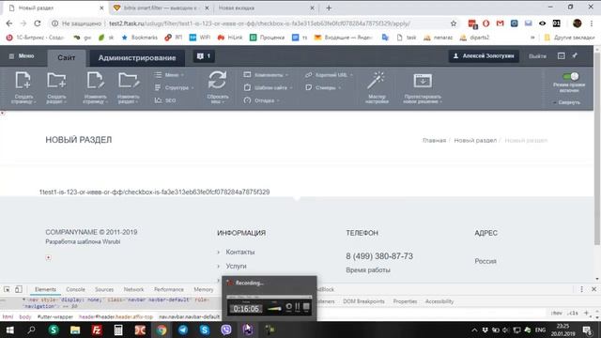Click the page vertical scrollbar
This screenshot has height=338, width=601.
pyautogui.click(x=597, y=149)
